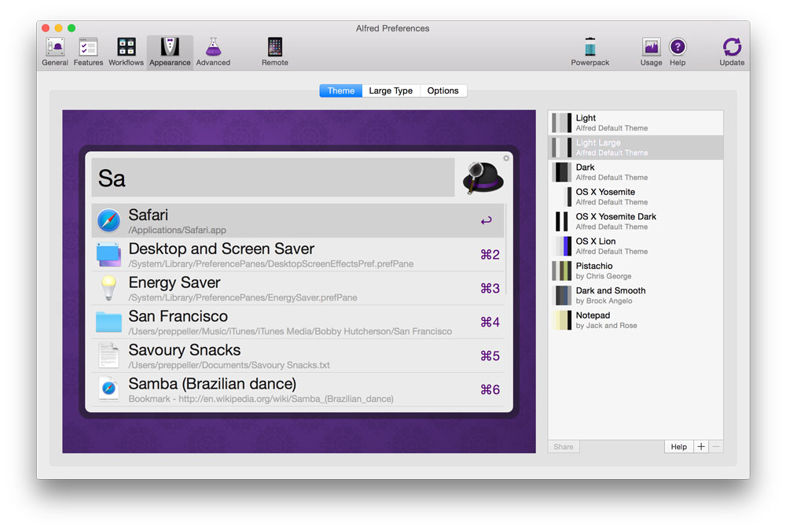Click the Notepad theme color swatch
Screen dimensions: 786x531
click(561, 319)
